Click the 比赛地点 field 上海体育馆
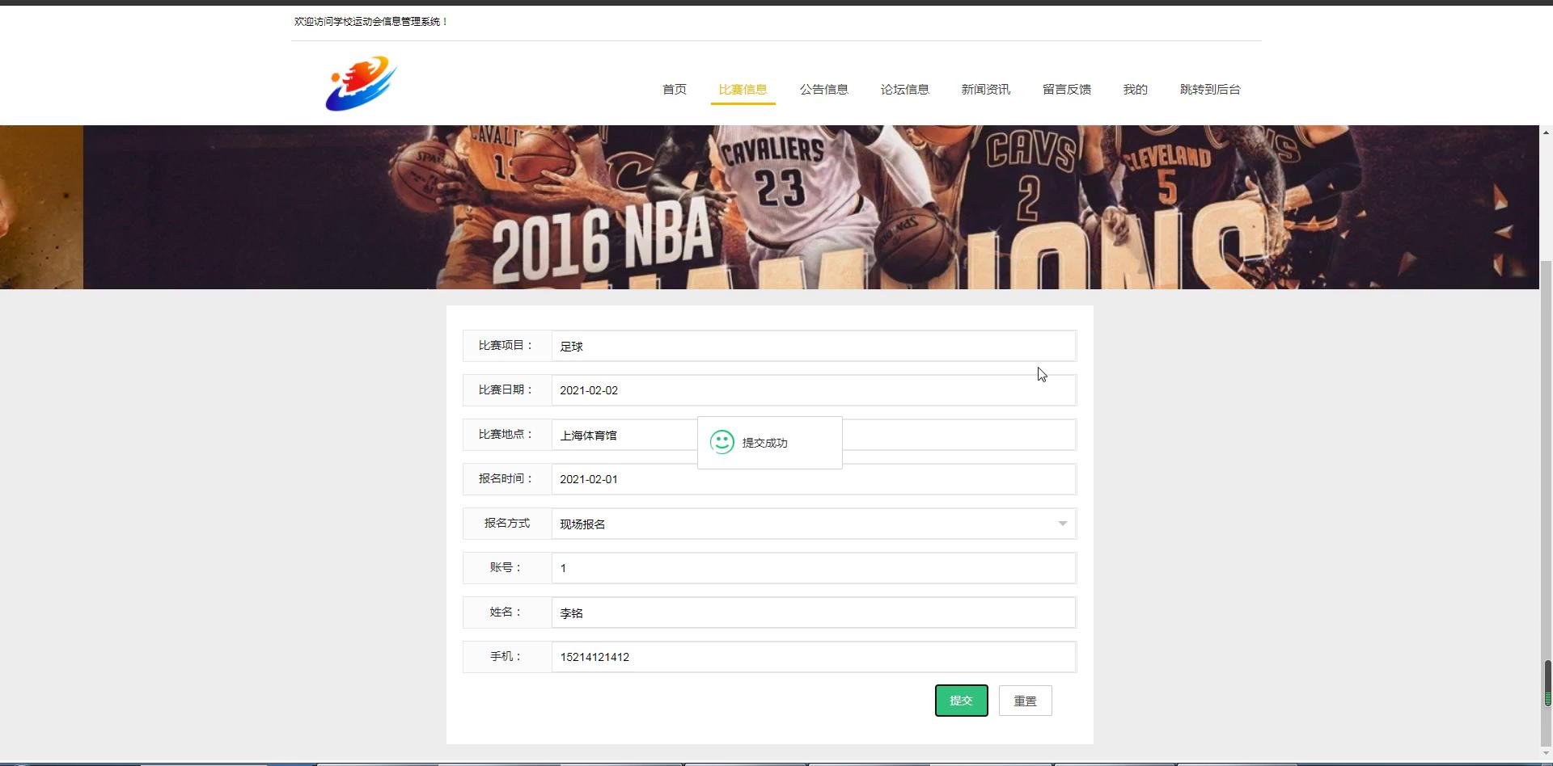 814,435
